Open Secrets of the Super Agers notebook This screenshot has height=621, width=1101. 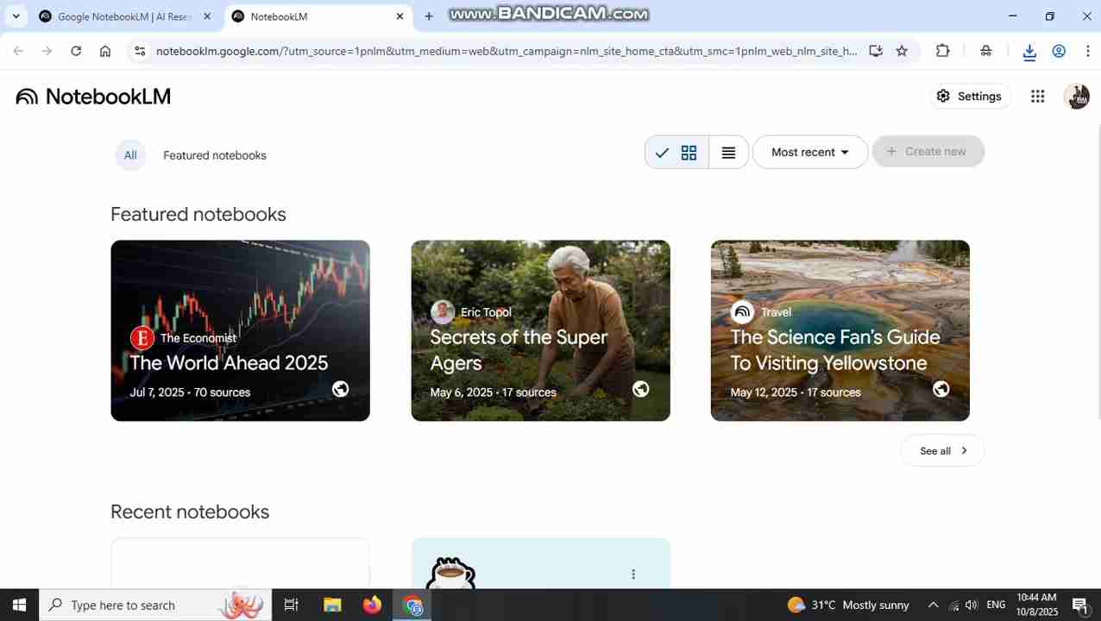(540, 330)
